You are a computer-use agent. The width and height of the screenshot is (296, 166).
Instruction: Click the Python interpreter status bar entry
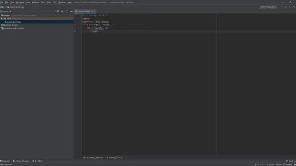click(x=284, y=165)
